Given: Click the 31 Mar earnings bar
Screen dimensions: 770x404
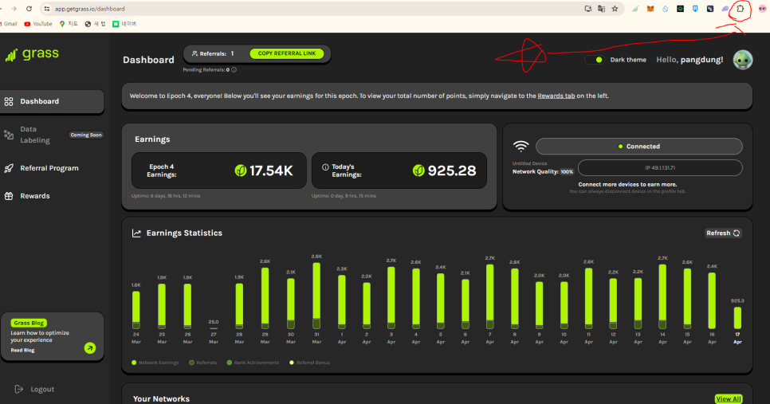Looking at the screenshot, I should 316,296.
